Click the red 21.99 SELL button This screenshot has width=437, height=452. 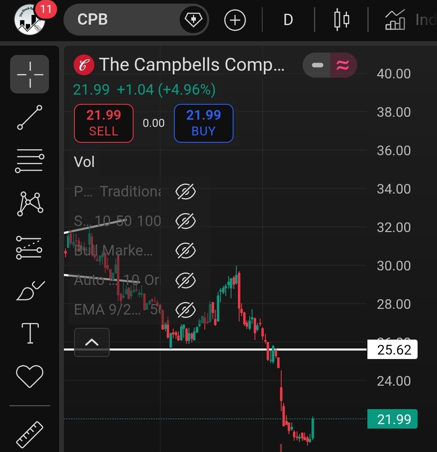pos(104,123)
